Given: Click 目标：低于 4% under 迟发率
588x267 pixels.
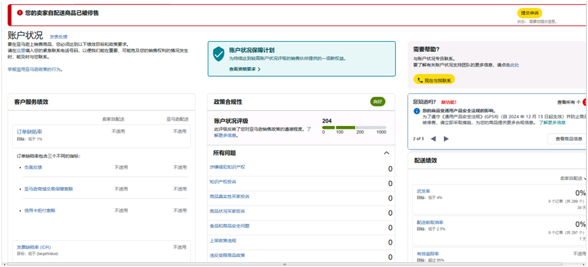Looking at the screenshot, I should pyautogui.click(x=430, y=198).
